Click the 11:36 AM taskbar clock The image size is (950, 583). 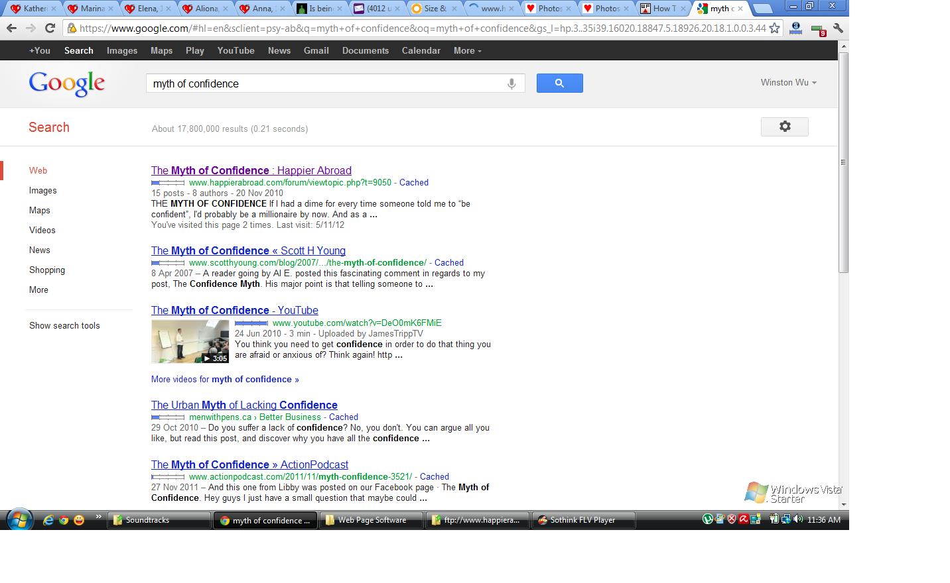824,520
